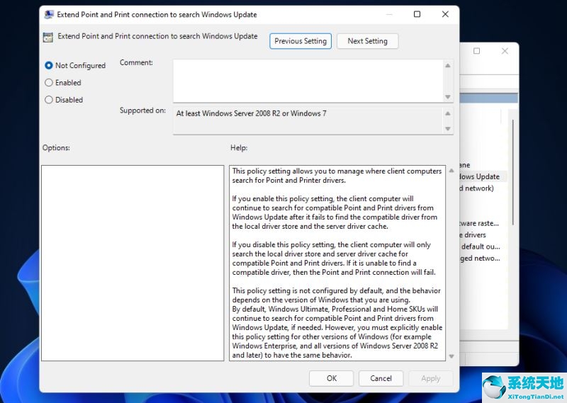Screen dimensions: 567x403
Task: Close the policy setting dialog
Action: [x=445, y=14]
